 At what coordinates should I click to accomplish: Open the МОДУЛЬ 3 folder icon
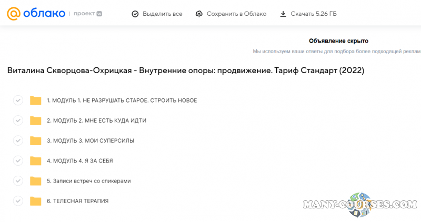(x=35, y=140)
